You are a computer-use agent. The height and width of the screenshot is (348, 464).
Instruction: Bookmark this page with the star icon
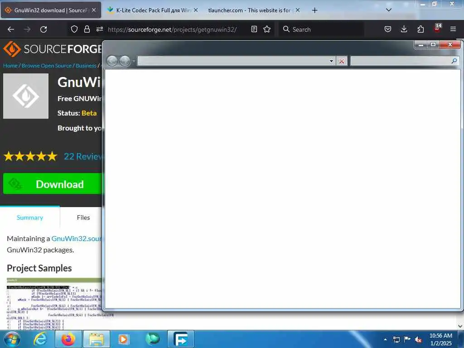click(267, 29)
